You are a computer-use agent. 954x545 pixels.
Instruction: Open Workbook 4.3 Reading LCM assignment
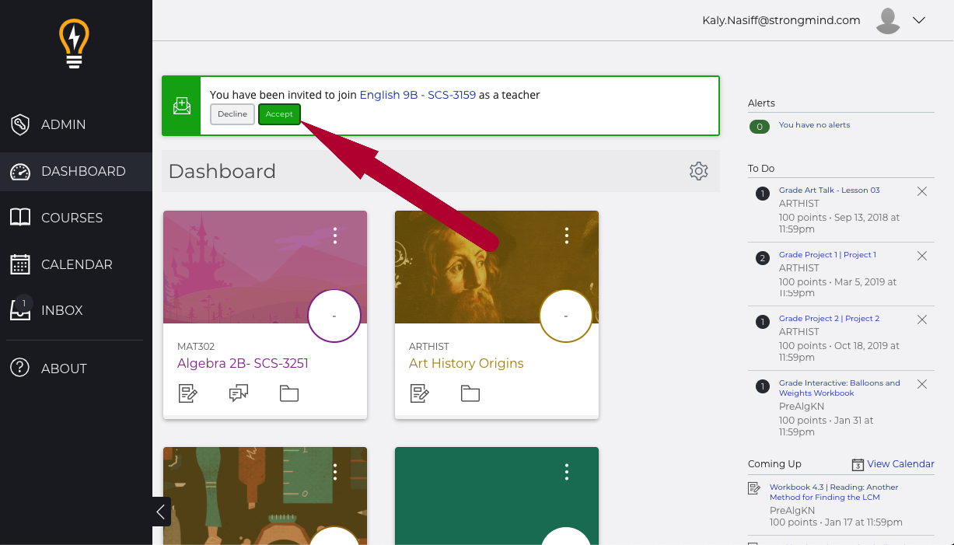click(834, 492)
